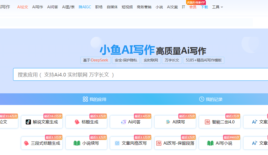This screenshot has height=155, width=268.
Task: Select the IT navigation item
Action: coord(184,7)
